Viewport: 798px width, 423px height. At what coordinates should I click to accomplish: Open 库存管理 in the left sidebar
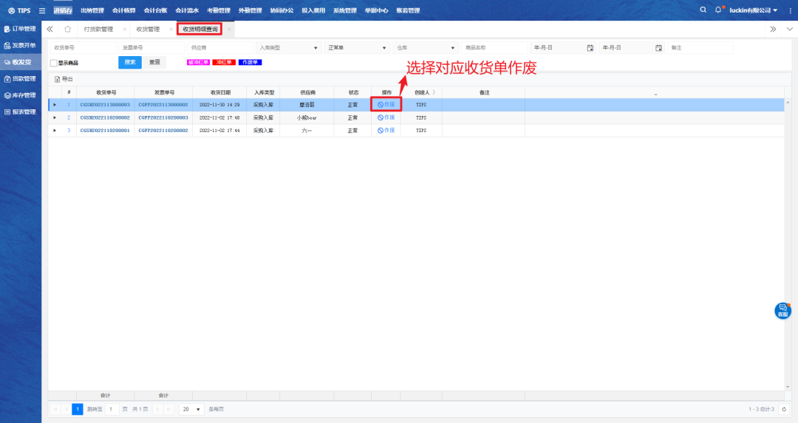[x=21, y=95]
